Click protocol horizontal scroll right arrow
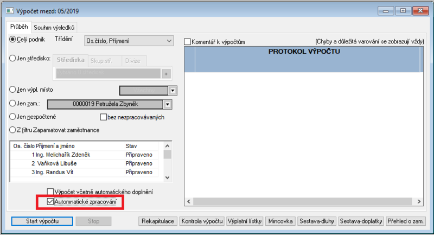 tap(419, 201)
